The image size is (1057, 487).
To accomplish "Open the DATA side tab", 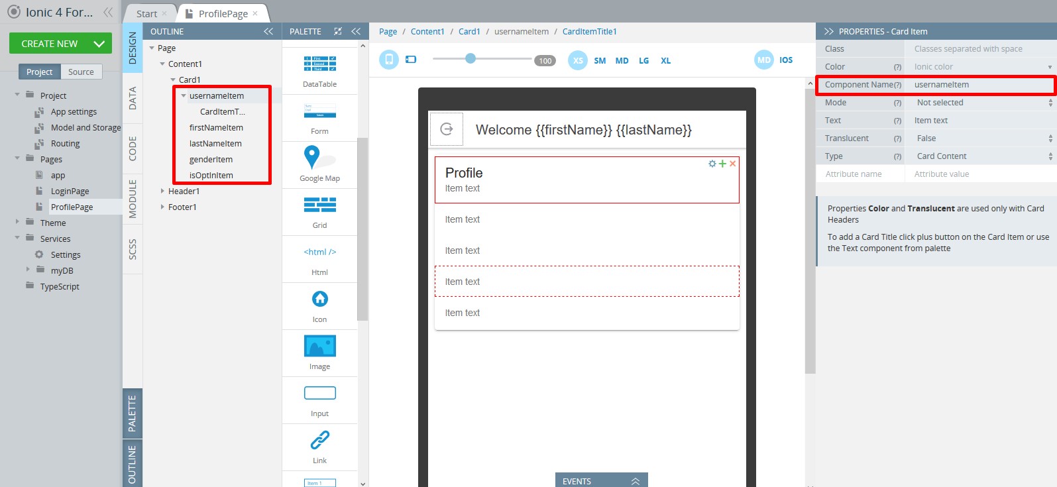I will click(x=133, y=98).
